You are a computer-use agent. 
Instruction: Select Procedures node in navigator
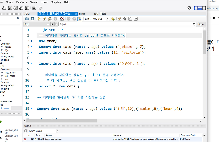(6, 102)
